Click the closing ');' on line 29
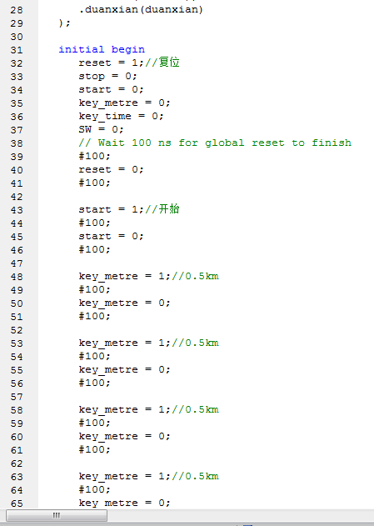 pyautogui.click(x=64, y=23)
